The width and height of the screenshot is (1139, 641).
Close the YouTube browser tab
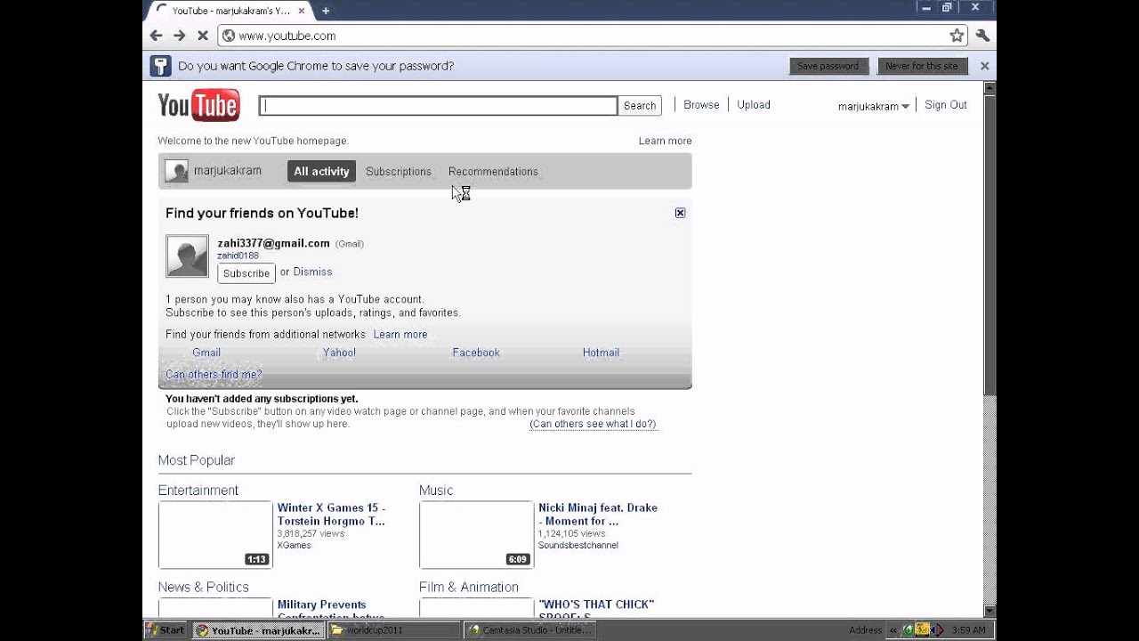click(302, 11)
